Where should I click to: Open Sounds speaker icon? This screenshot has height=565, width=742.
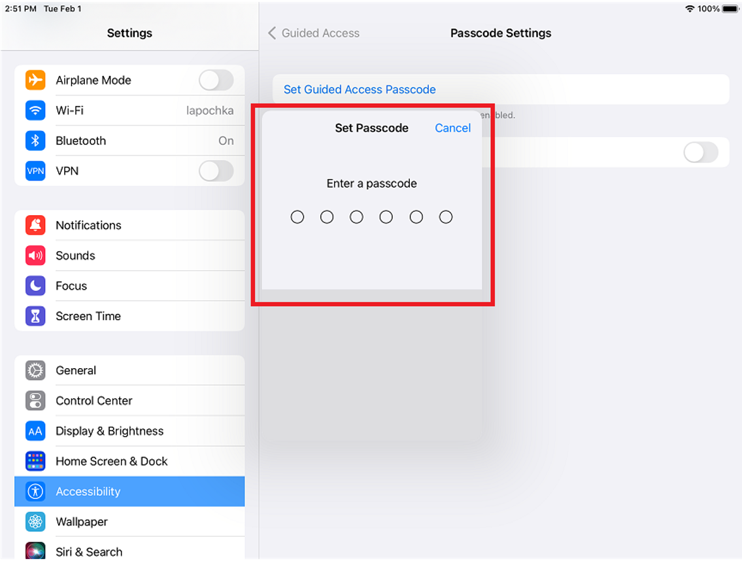pyautogui.click(x=35, y=256)
